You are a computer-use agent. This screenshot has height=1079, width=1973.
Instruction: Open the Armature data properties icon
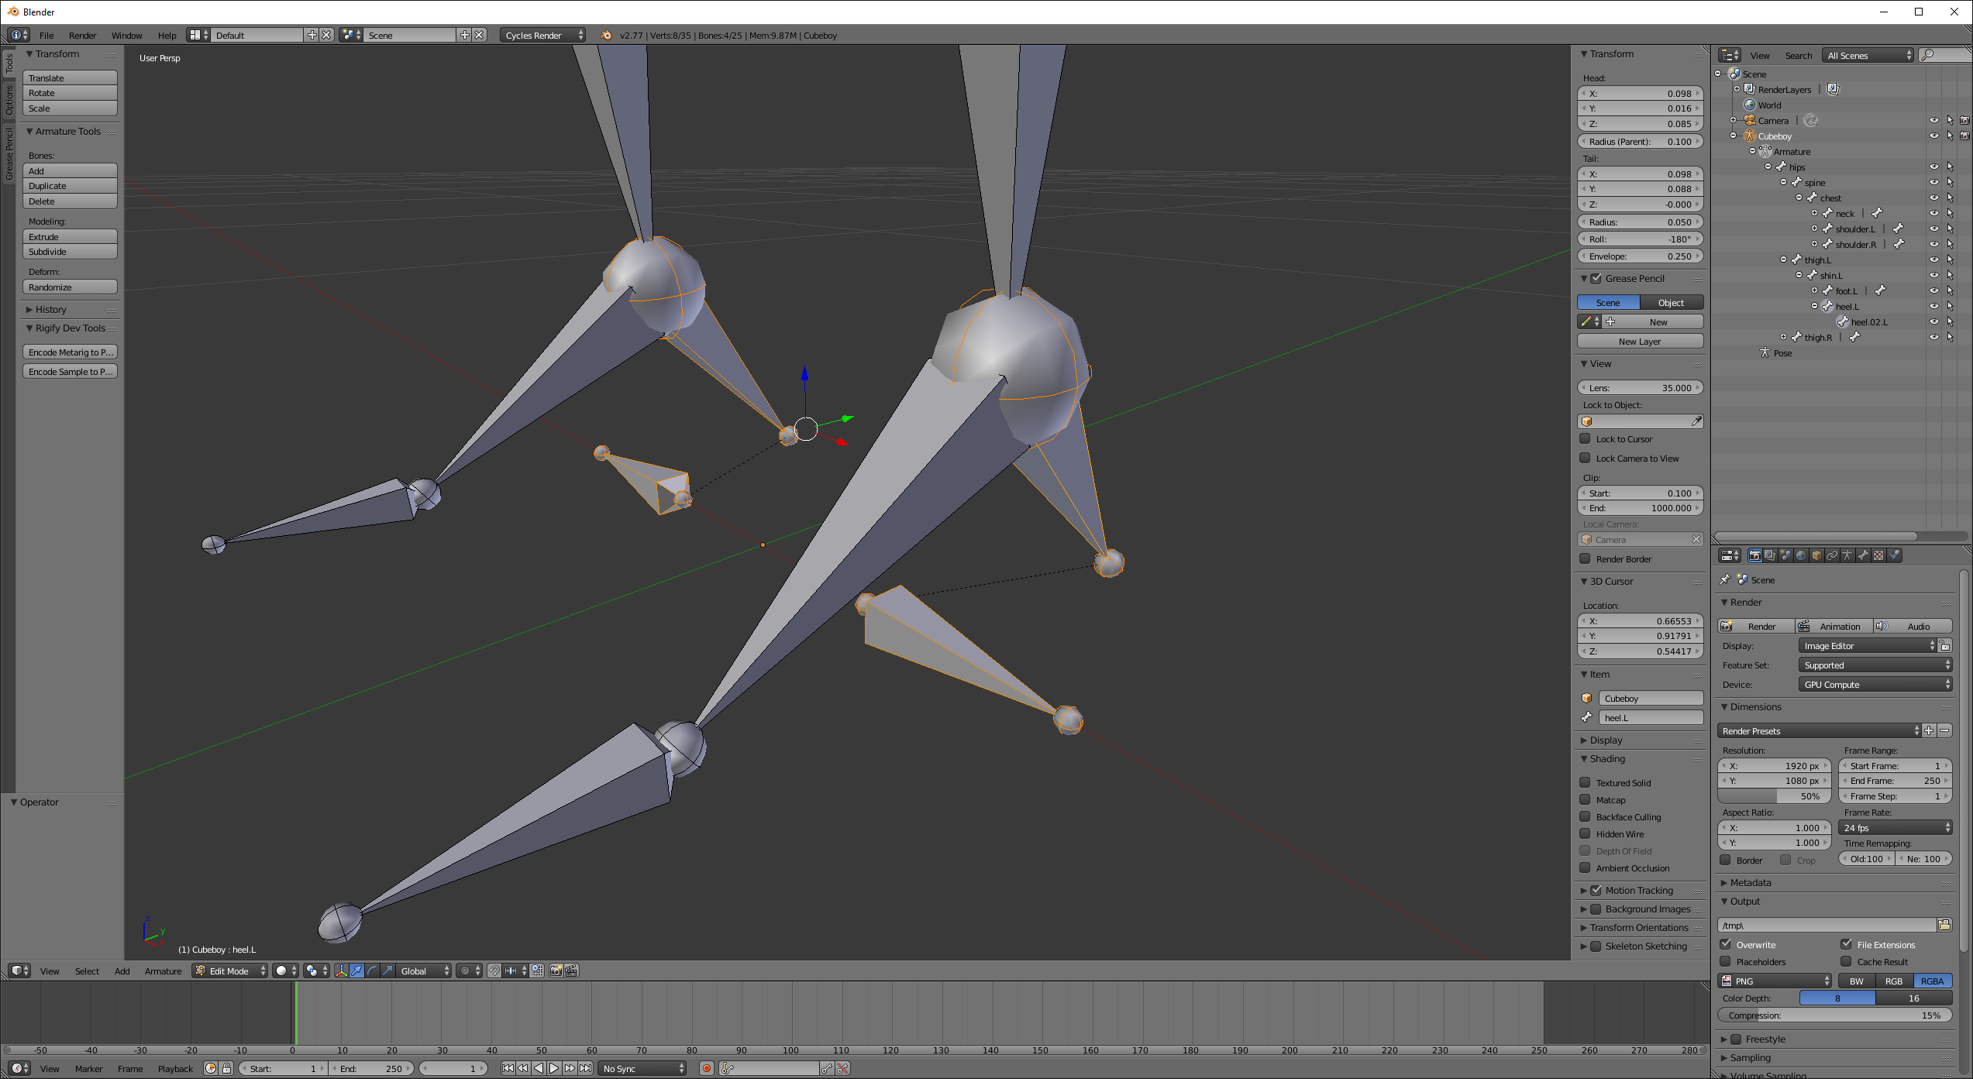click(x=1847, y=555)
